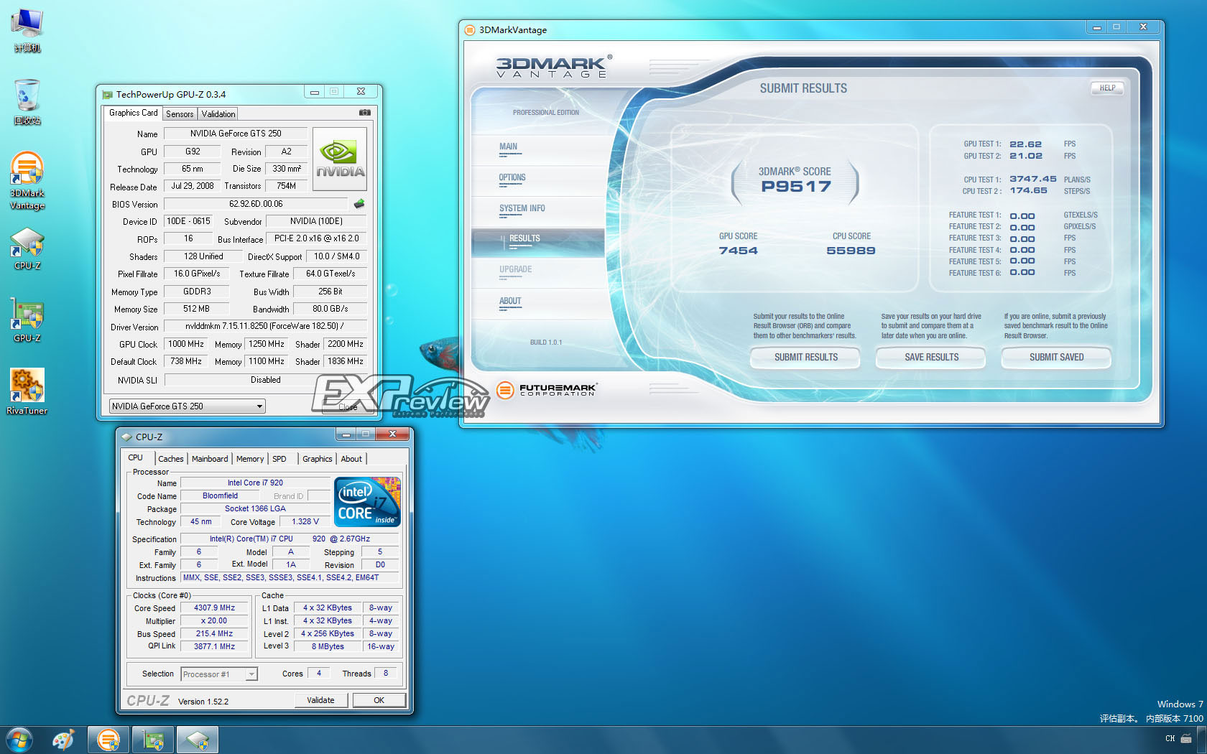This screenshot has height=754, width=1207.
Task: Click the GPU Test 1 value 22.62
Action: click(1026, 144)
